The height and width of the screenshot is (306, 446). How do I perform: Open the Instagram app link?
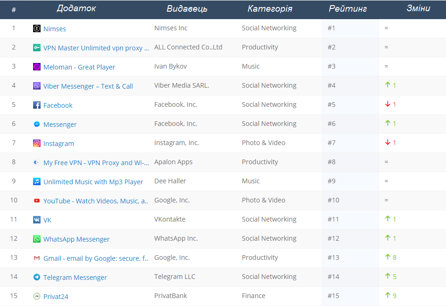point(59,144)
